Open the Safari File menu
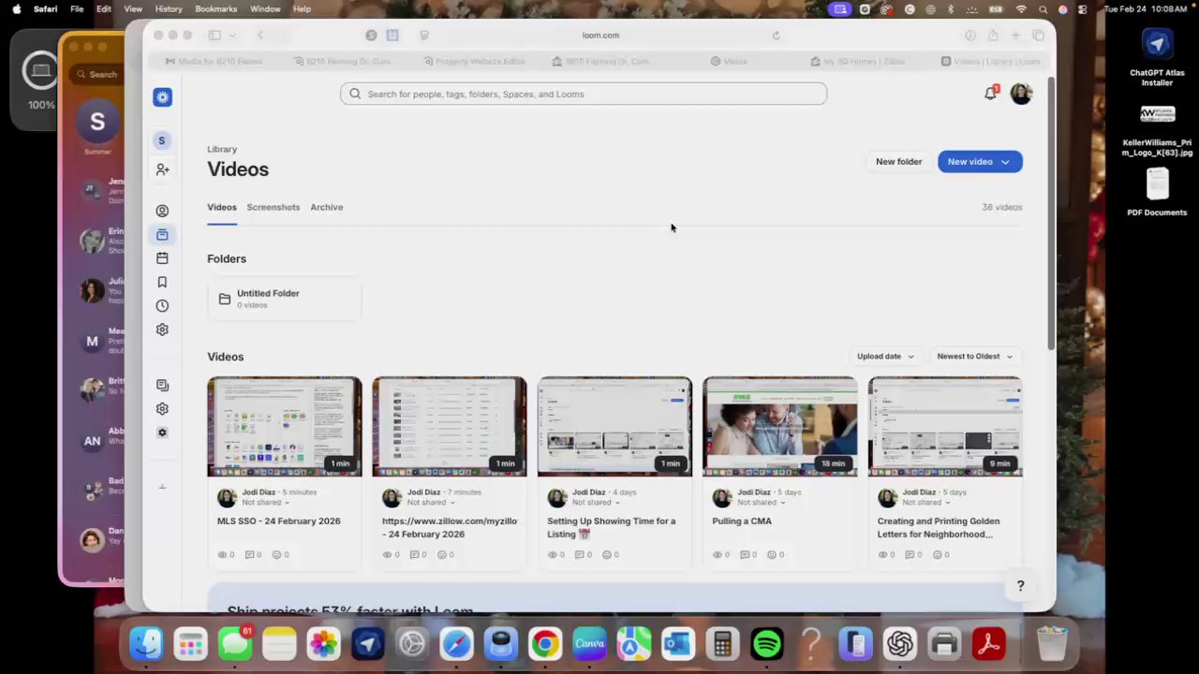The image size is (1199, 674). (x=77, y=8)
